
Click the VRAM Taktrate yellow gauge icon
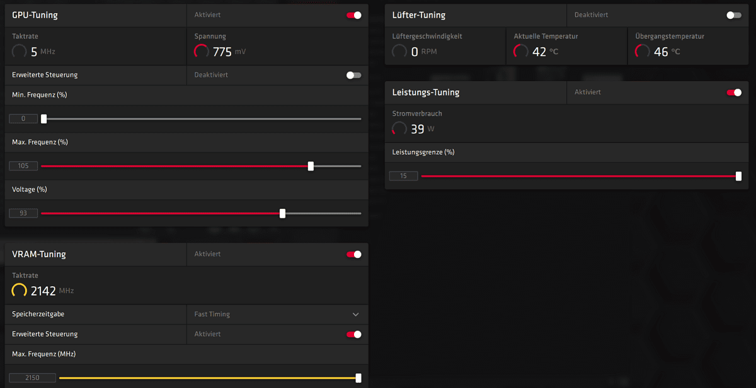(x=20, y=291)
